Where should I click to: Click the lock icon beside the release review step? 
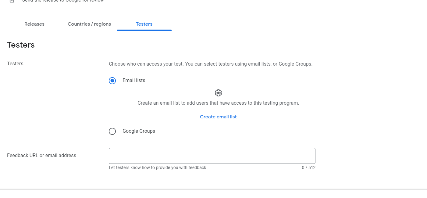pos(12,1)
